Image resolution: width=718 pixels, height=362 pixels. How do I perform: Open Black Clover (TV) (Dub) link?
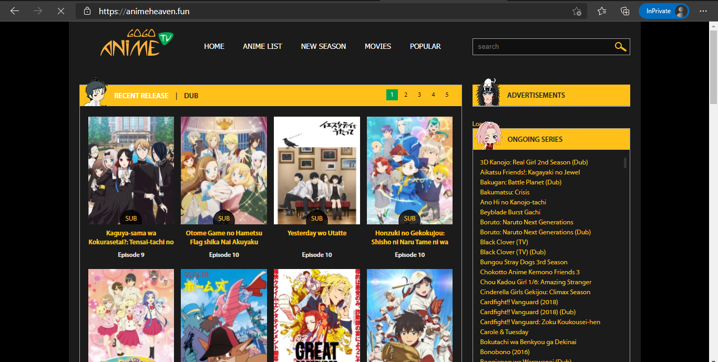point(513,252)
